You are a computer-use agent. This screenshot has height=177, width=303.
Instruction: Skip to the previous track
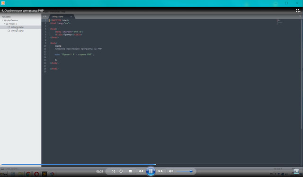[141, 171]
